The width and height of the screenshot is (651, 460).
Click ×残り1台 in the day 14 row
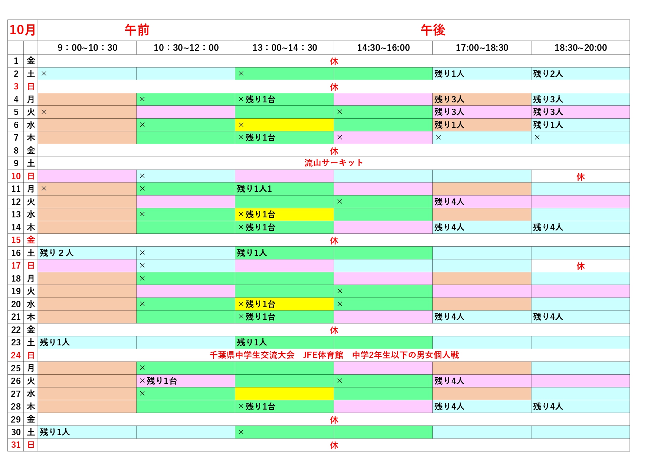256,227
